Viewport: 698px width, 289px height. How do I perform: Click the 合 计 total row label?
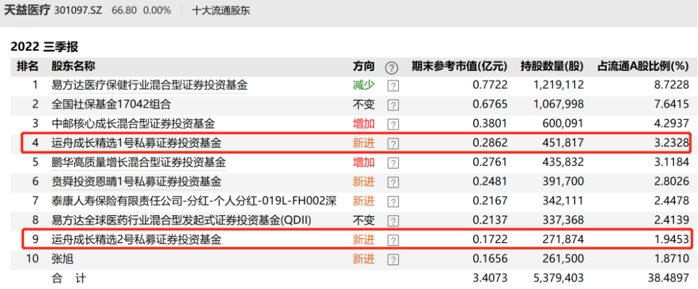tap(69, 279)
